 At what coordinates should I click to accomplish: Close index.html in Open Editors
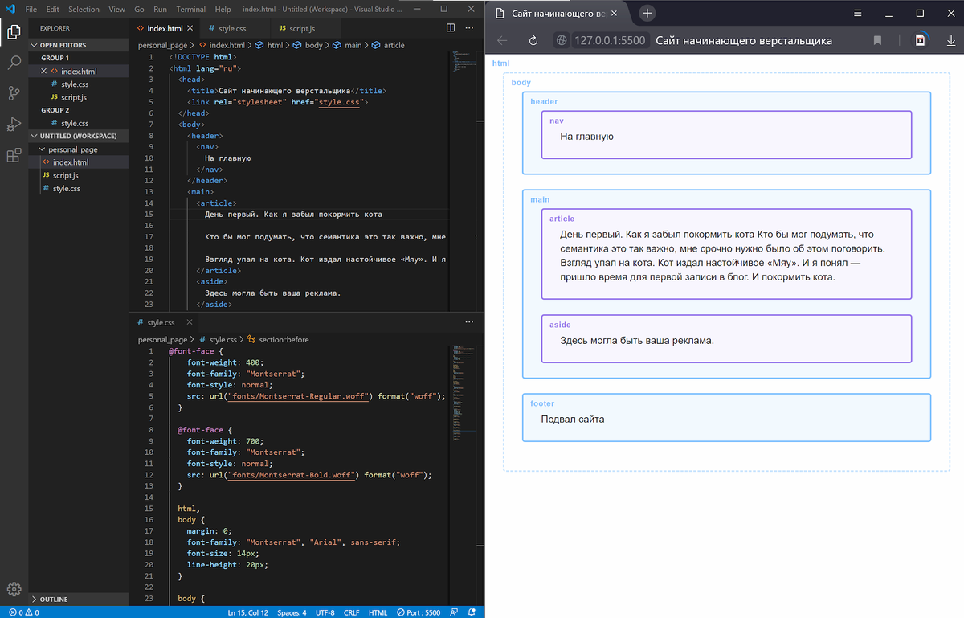click(x=44, y=72)
